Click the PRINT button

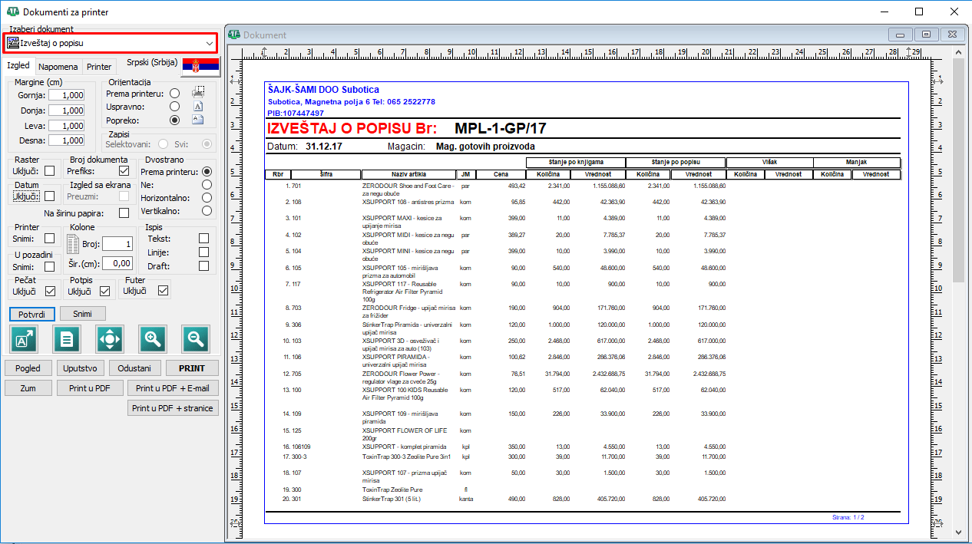click(192, 368)
